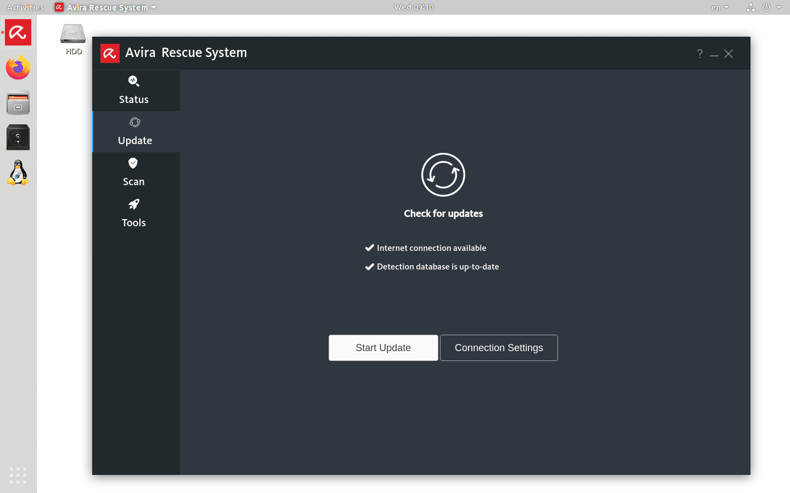This screenshot has height=493, width=790.
Task: Open the Tools section
Action: point(136,214)
